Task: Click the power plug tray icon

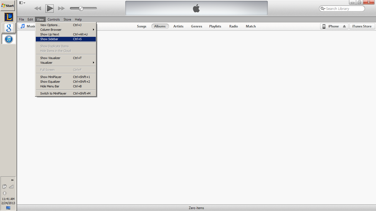Action: (5, 187)
